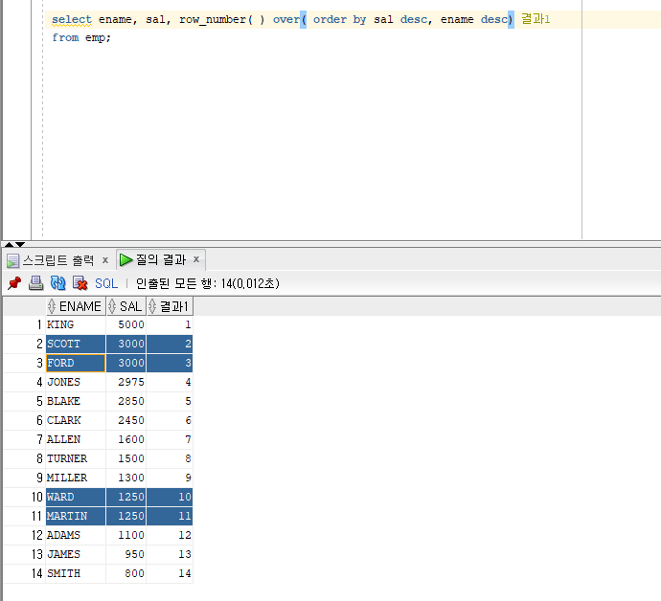This screenshot has width=661, height=601.
Task: Select the MARTIN cell
Action: pos(76,516)
